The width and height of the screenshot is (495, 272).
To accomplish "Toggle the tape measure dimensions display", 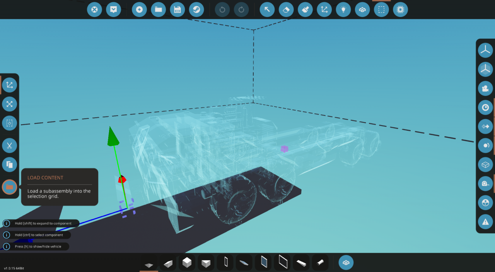I will [485, 183].
